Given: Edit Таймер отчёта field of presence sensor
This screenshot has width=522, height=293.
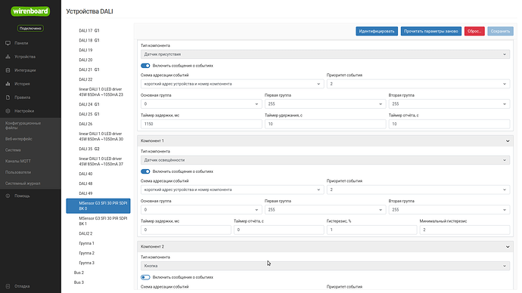Looking at the screenshot, I should pyautogui.click(x=449, y=124).
